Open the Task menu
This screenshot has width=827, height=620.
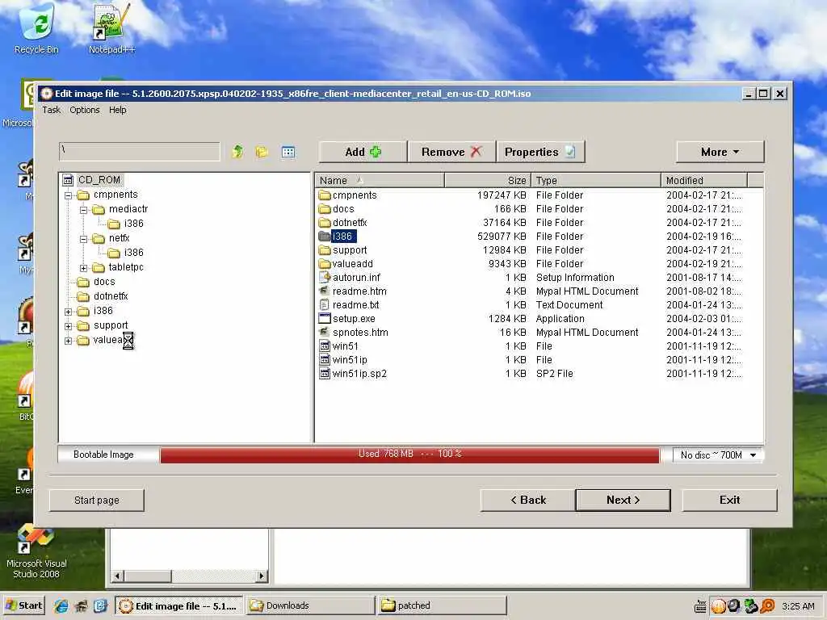tap(51, 110)
